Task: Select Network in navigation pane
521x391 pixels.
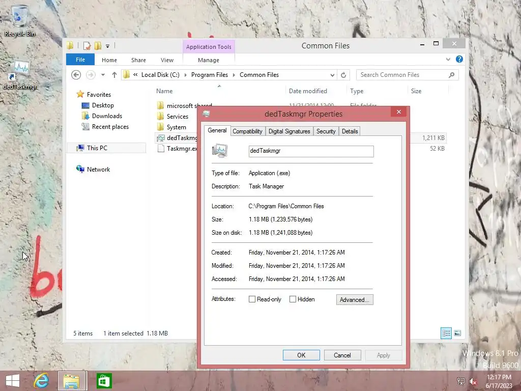Action: (x=93, y=169)
